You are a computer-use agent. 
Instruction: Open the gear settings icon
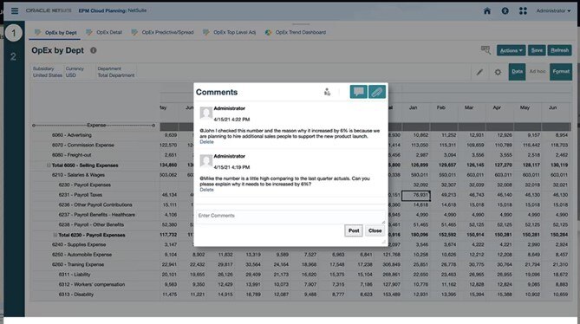(x=498, y=72)
